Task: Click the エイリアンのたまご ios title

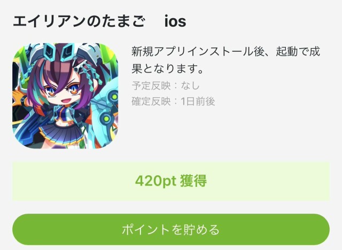Action: (x=99, y=21)
